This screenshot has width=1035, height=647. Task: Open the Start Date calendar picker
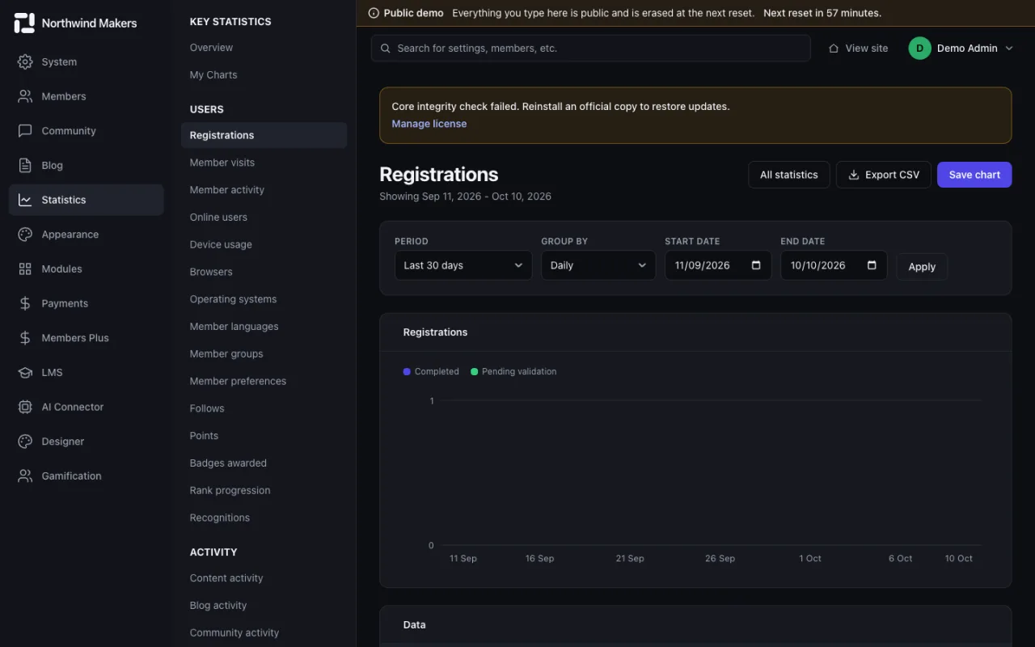click(756, 265)
